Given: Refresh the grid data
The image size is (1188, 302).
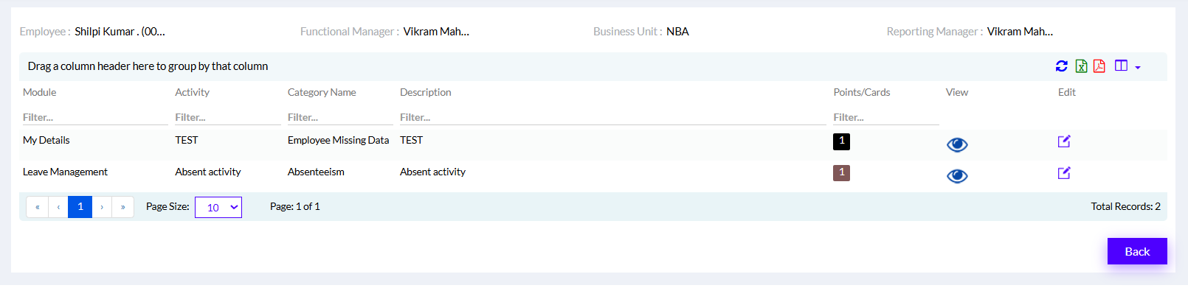Looking at the screenshot, I should click(x=1061, y=66).
